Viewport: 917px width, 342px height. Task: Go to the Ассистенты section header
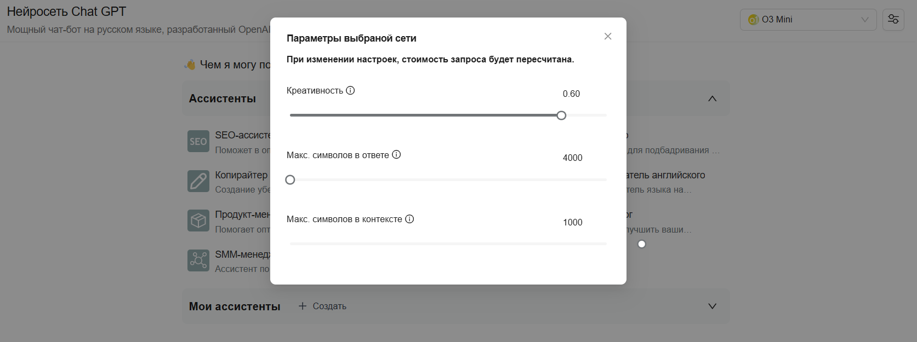[x=222, y=98]
